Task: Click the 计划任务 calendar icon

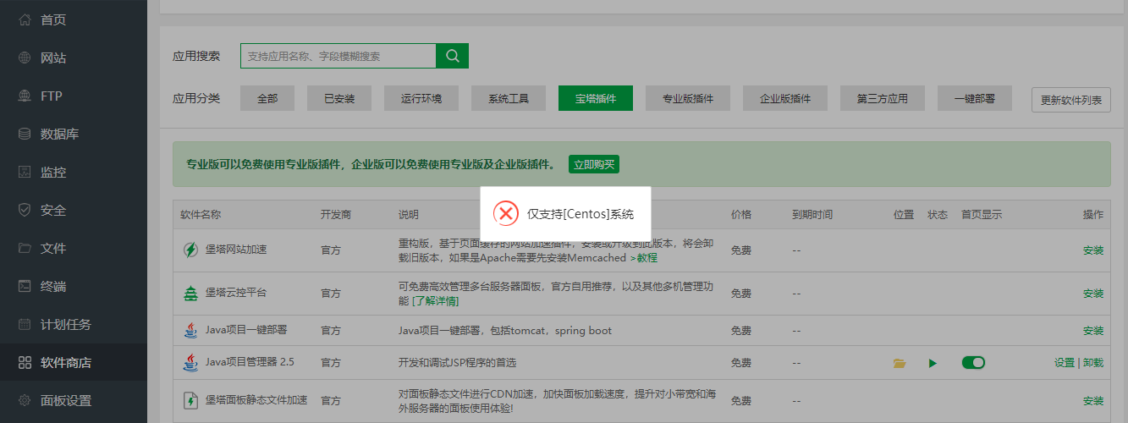Action: click(x=25, y=324)
